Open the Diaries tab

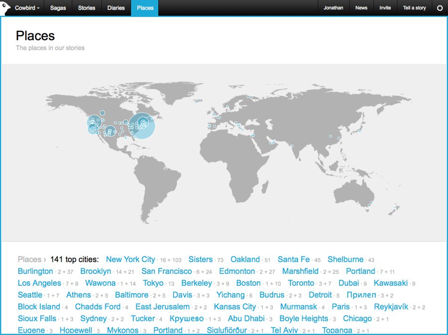click(116, 8)
